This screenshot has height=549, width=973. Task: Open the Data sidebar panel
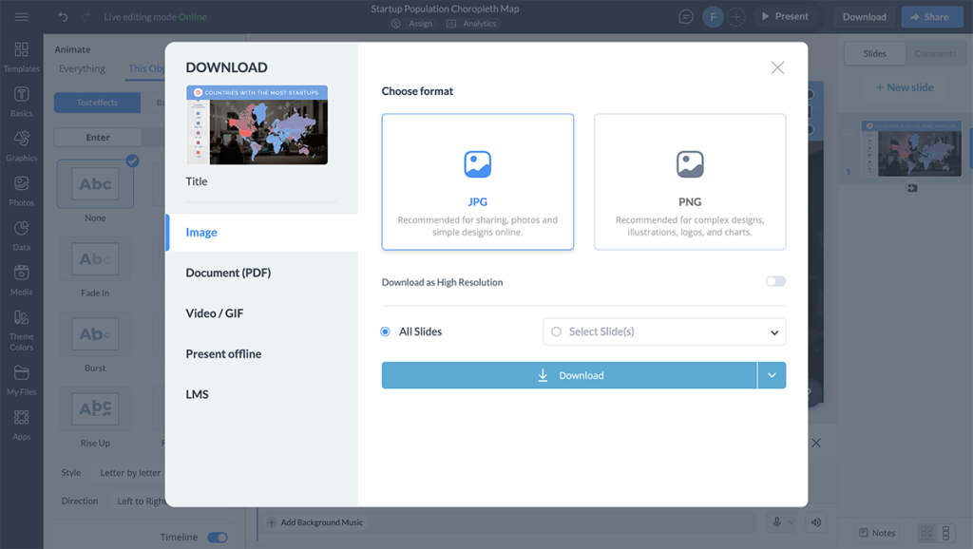[21, 235]
